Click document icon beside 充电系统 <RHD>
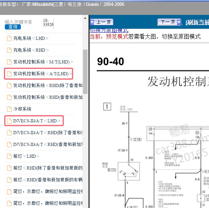The image size is (209, 208). (9, 50)
